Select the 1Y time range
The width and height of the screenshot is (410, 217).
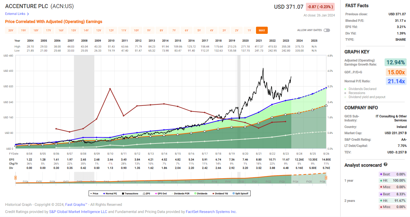[249, 30]
